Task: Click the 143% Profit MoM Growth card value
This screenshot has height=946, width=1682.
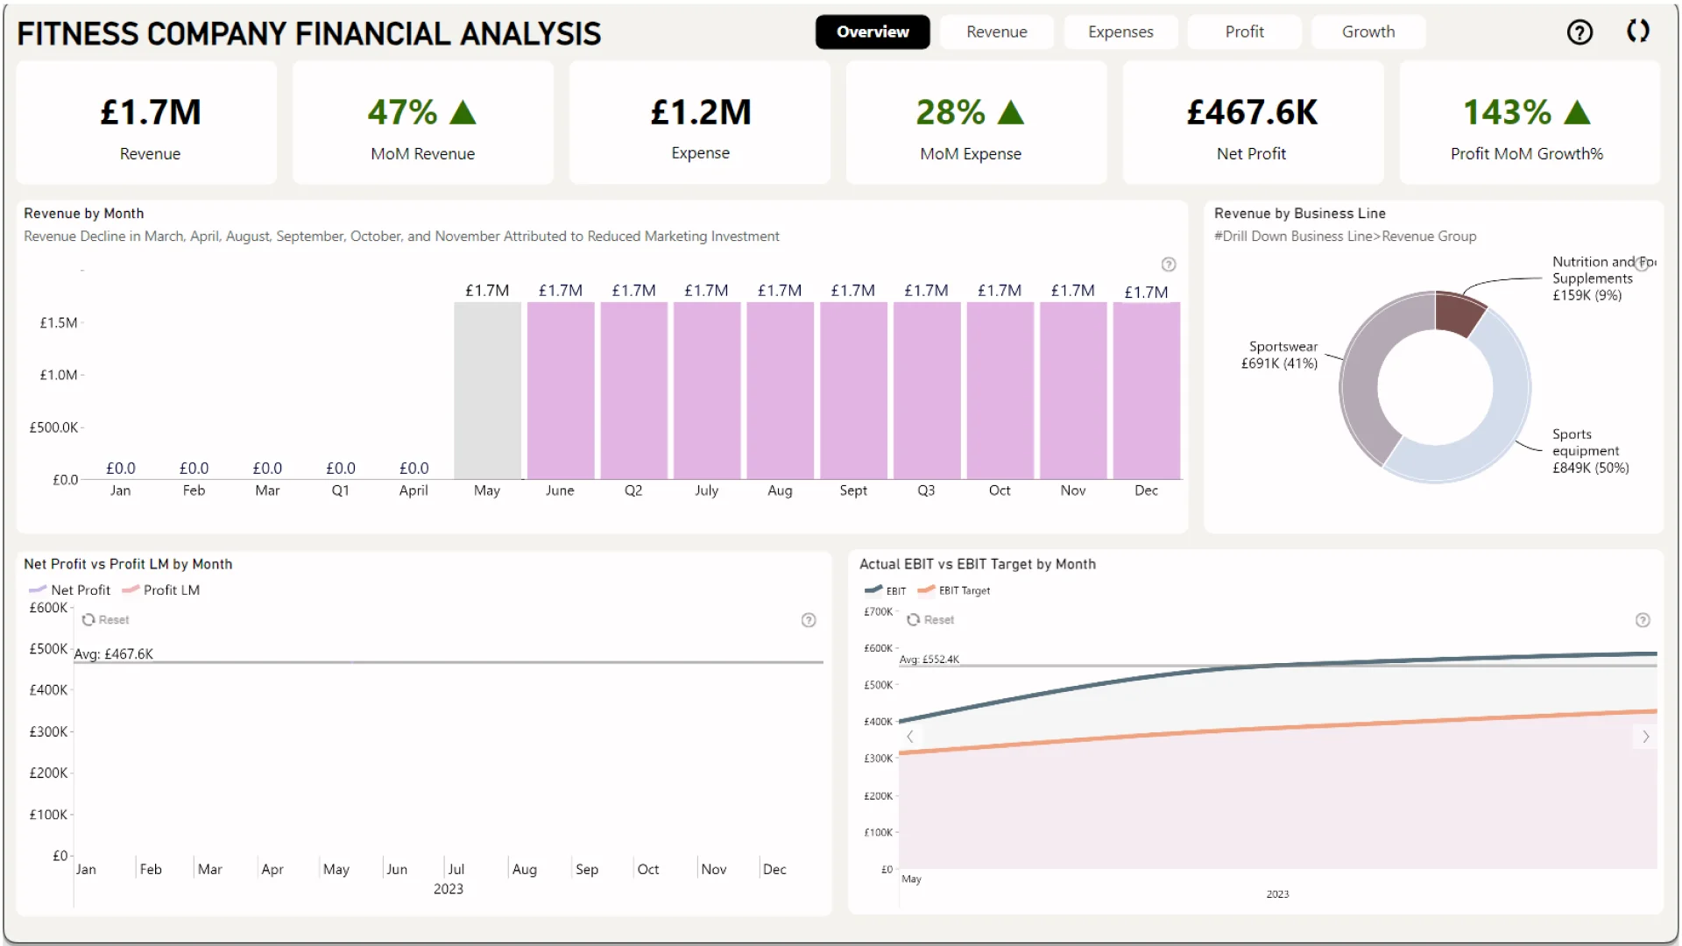Action: (1508, 112)
